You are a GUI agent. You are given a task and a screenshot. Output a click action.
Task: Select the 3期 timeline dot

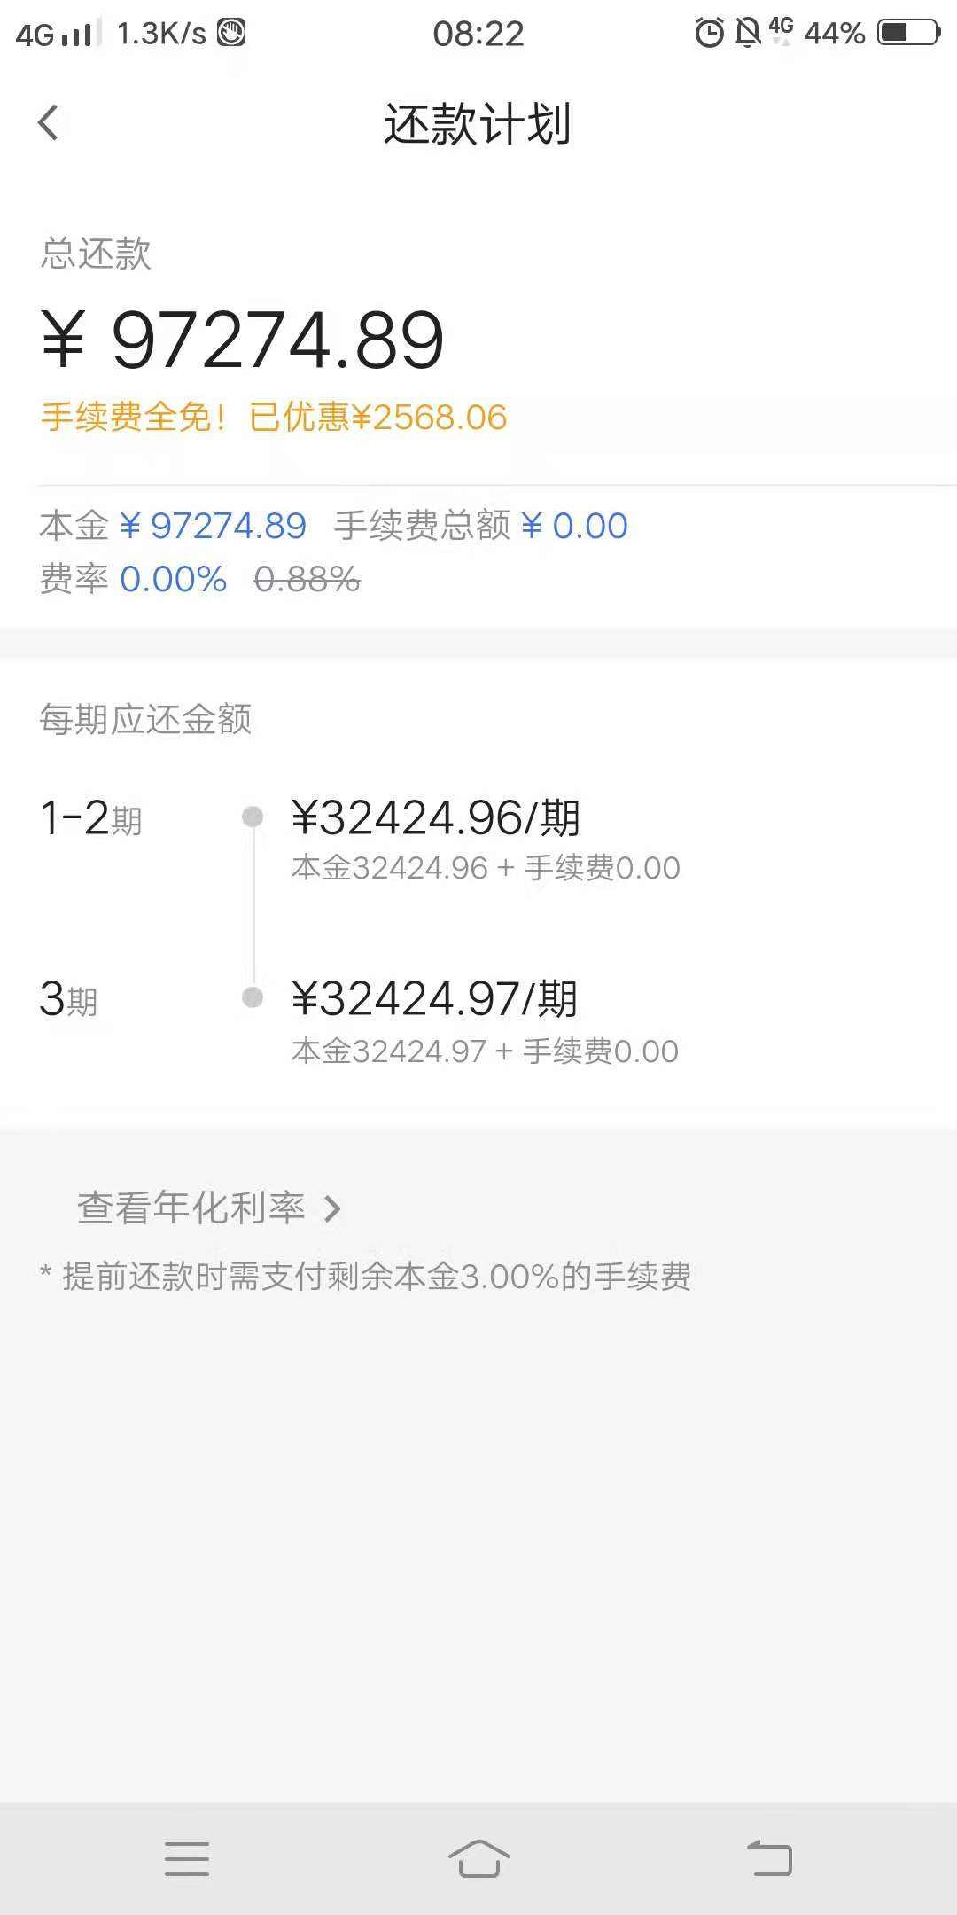pos(253,997)
